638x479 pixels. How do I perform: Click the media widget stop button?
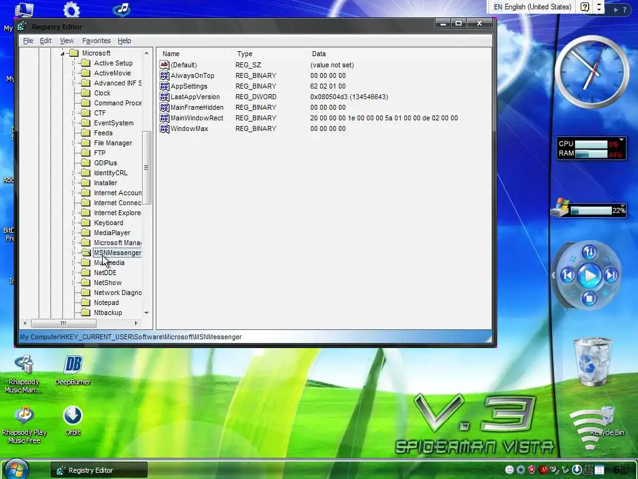click(589, 299)
